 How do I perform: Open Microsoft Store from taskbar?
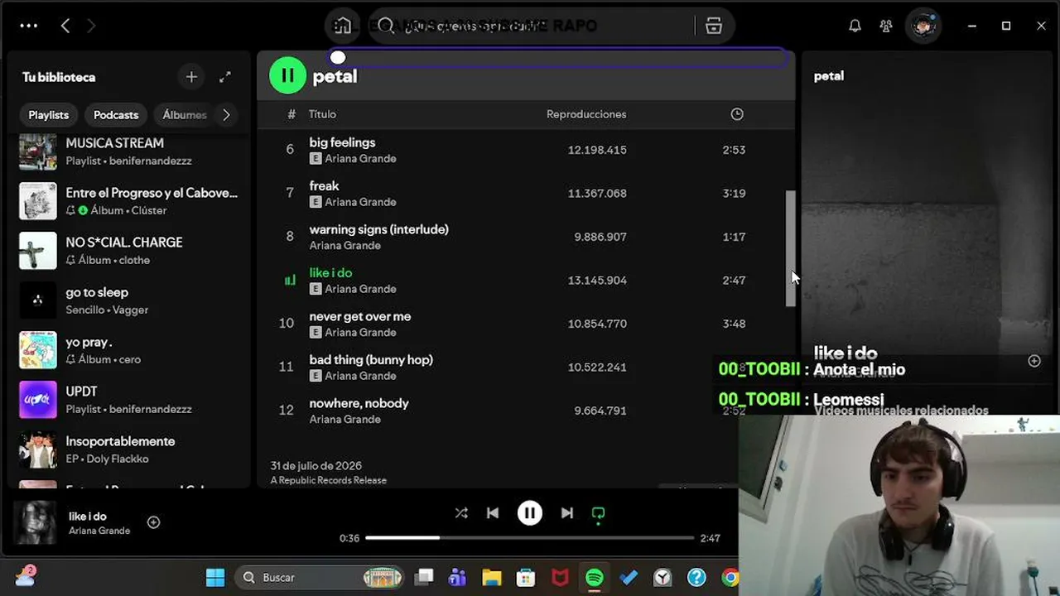click(526, 577)
